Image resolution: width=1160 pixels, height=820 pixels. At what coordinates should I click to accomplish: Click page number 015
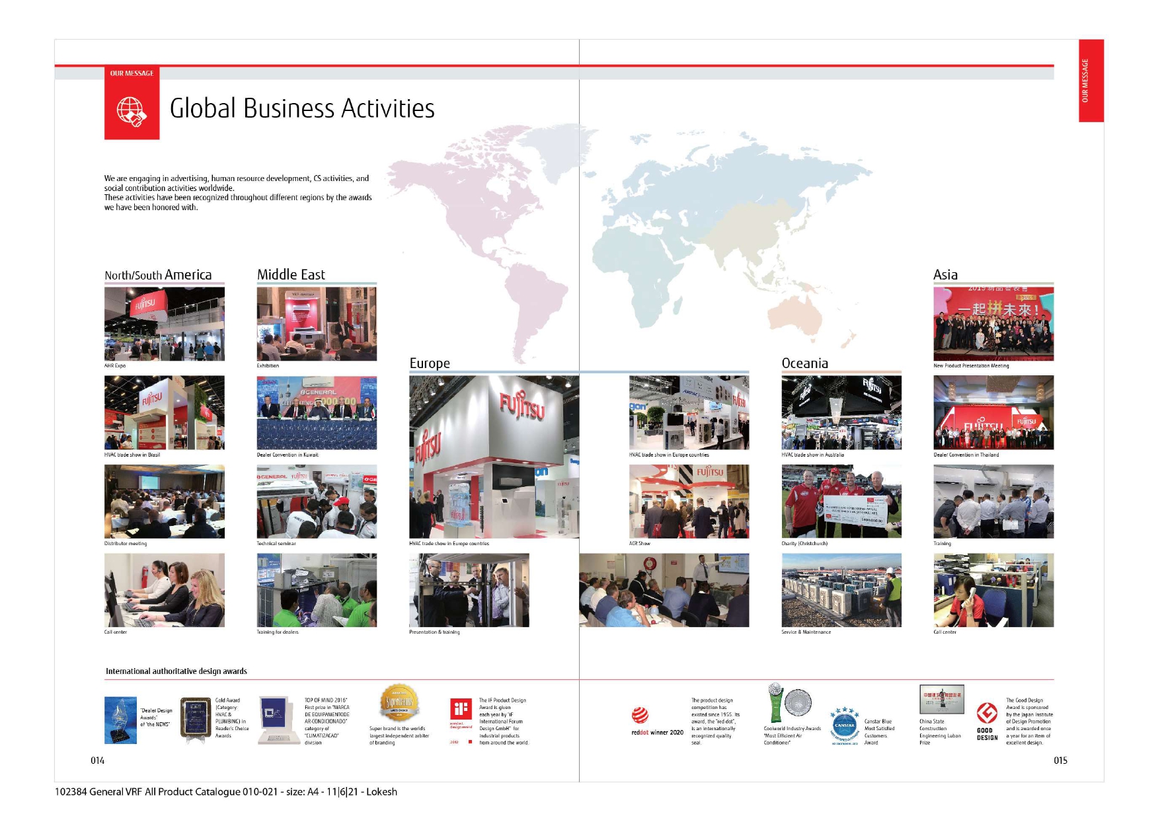1060,761
